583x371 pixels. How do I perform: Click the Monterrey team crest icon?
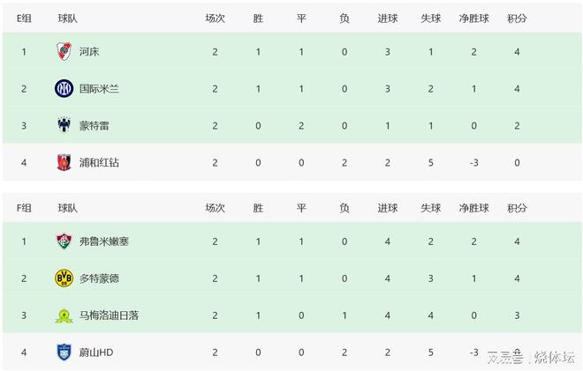coord(64,125)
